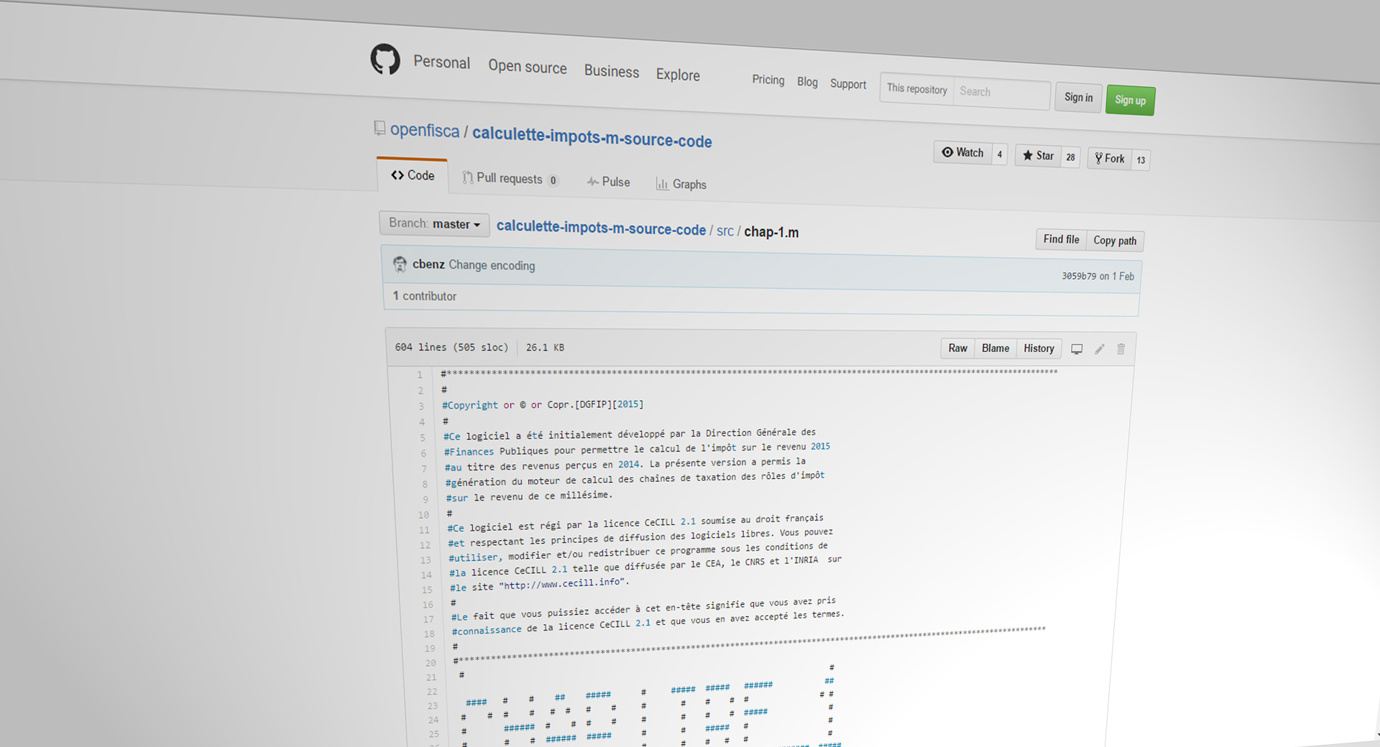Screen dimensions: 1380x747
Task: Click the Blame button
Action: [995, 348]
